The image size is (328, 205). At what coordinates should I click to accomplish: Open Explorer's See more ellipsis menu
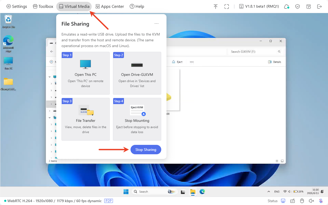[192, 62]
